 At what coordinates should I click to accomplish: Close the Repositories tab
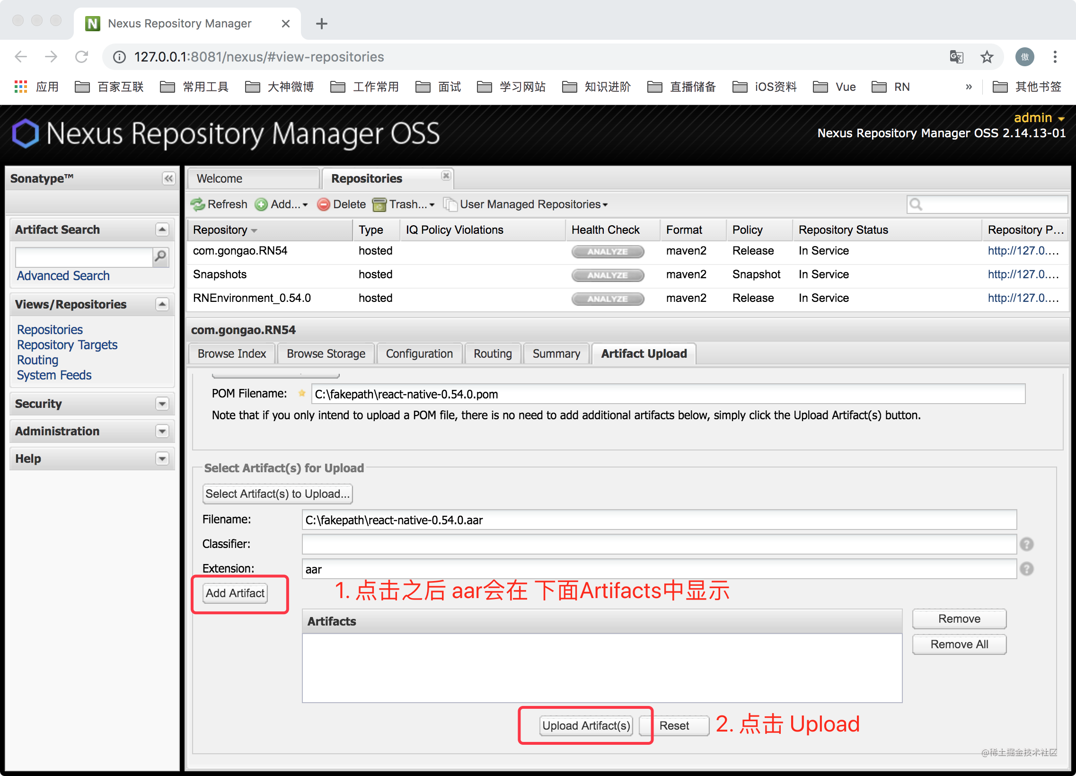[x=446, y=176]
